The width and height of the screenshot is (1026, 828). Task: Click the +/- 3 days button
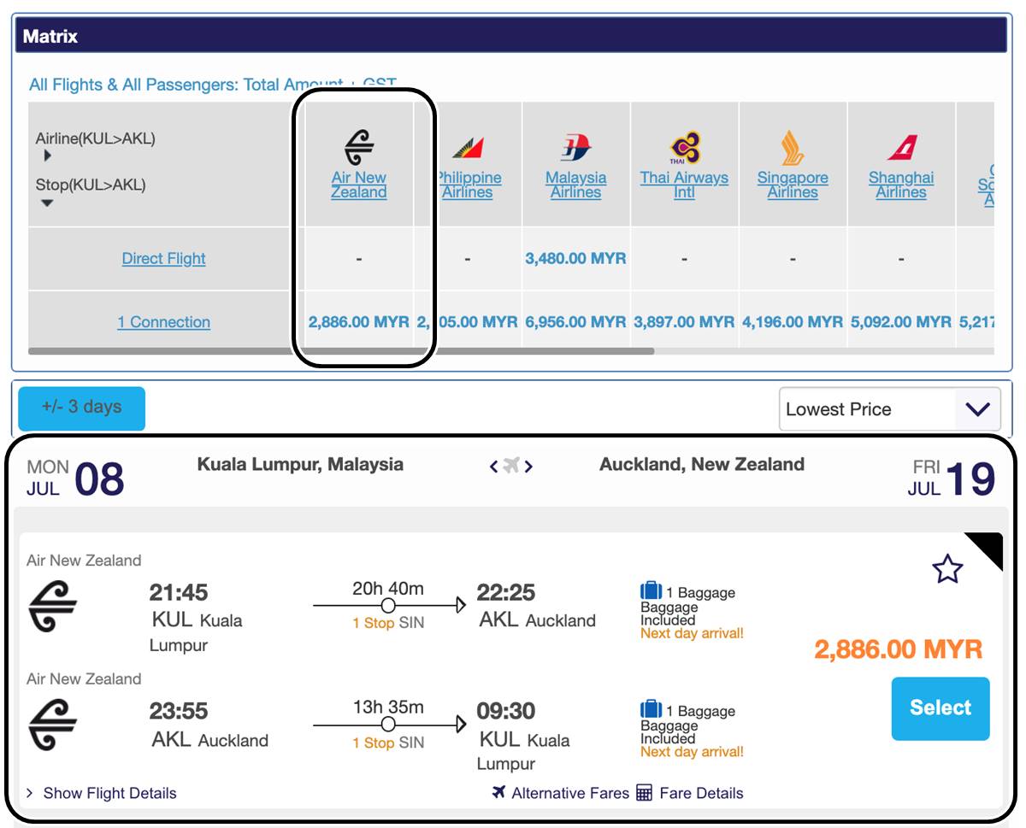tap(81, 408)
